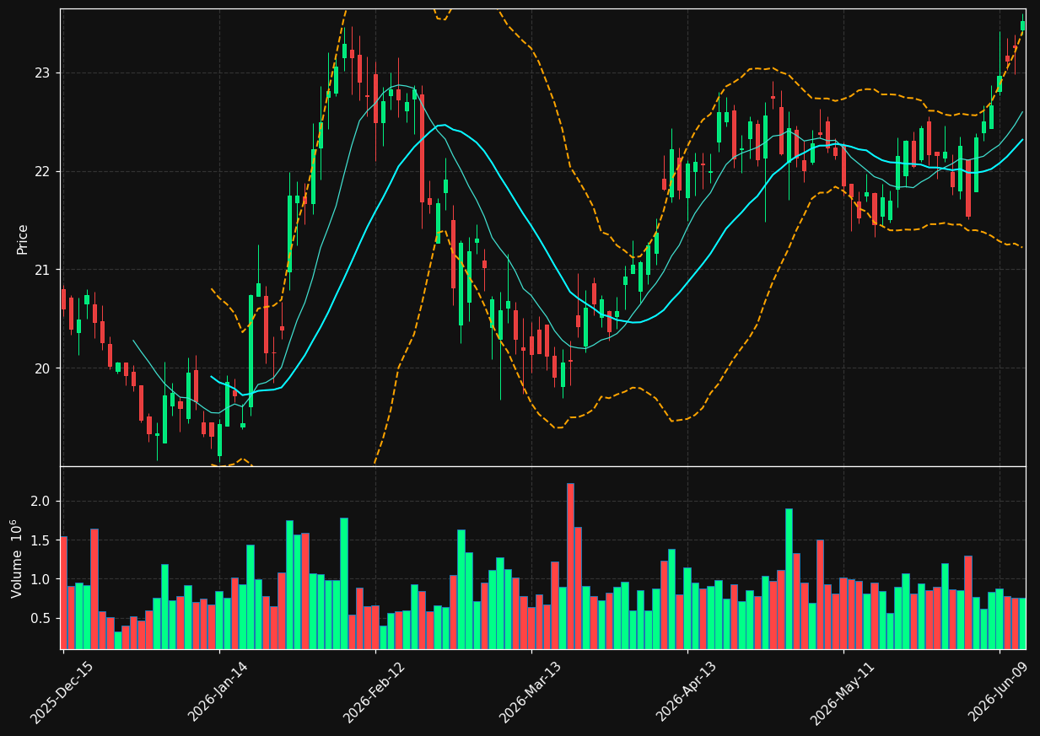This screenshot has width=1040, height=736.
Task: Click the volume tick label 0.5
Action: click(x=41, y=619)
